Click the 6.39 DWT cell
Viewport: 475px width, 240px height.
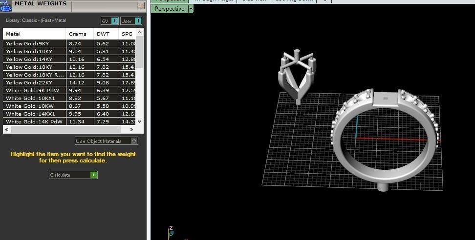point(106,90)
